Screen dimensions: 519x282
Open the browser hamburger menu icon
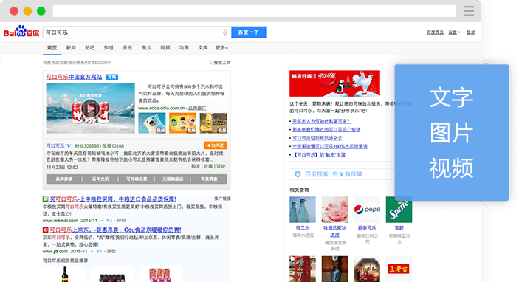point(468,11)
